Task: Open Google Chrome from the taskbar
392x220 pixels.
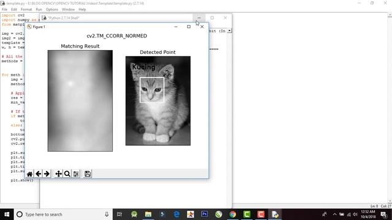Action: (x=233, y=215)
